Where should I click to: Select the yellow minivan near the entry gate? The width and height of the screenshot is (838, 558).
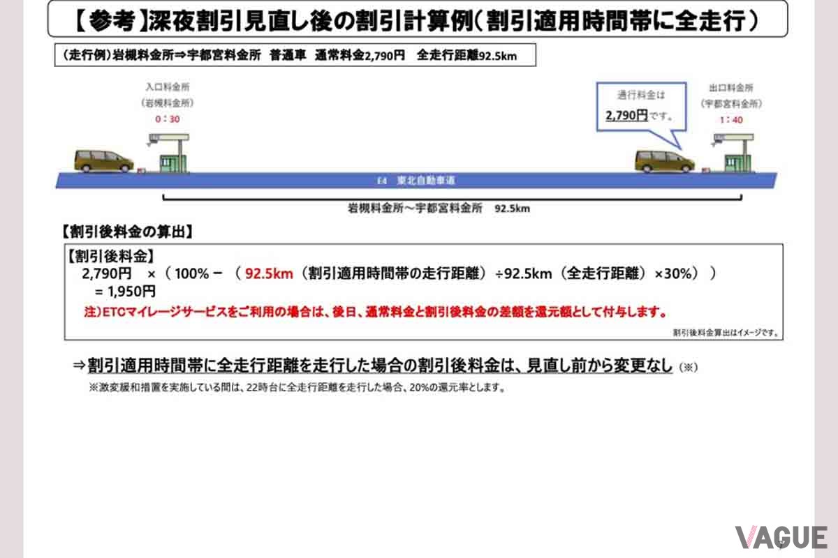[x=105, y=160]
